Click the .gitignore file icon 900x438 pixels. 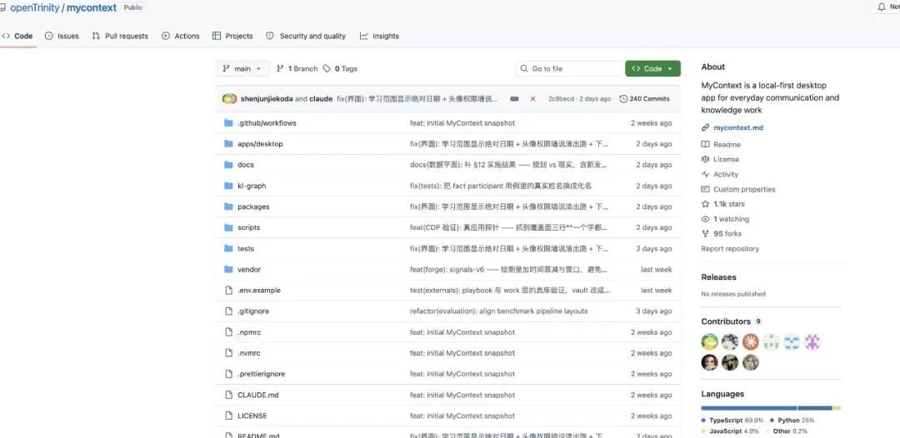(228, 311)
